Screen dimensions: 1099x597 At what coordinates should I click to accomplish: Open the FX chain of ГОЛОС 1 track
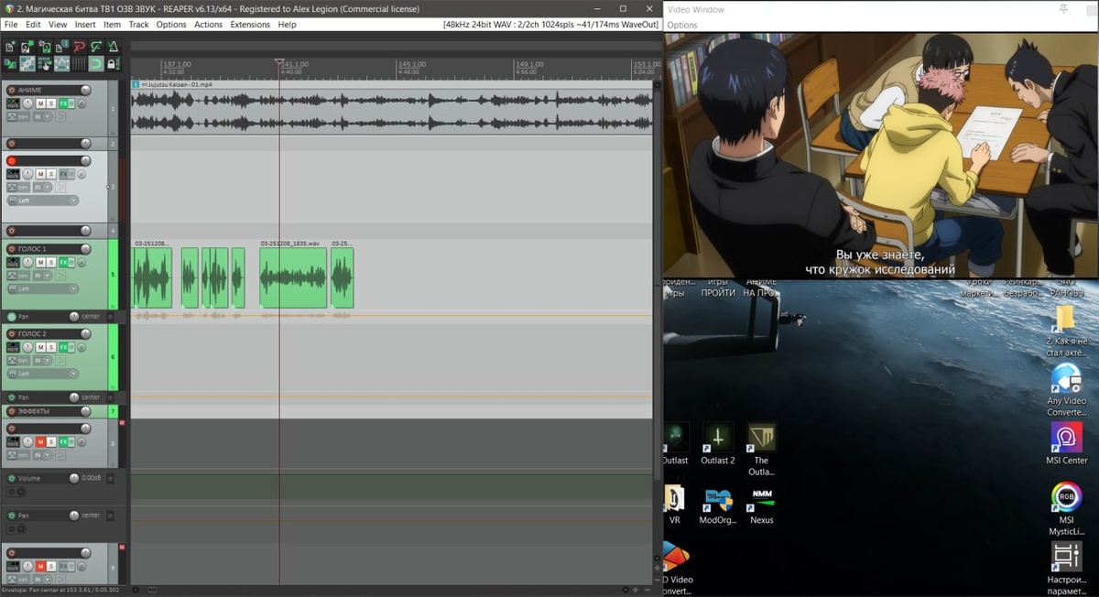(62, 262)
